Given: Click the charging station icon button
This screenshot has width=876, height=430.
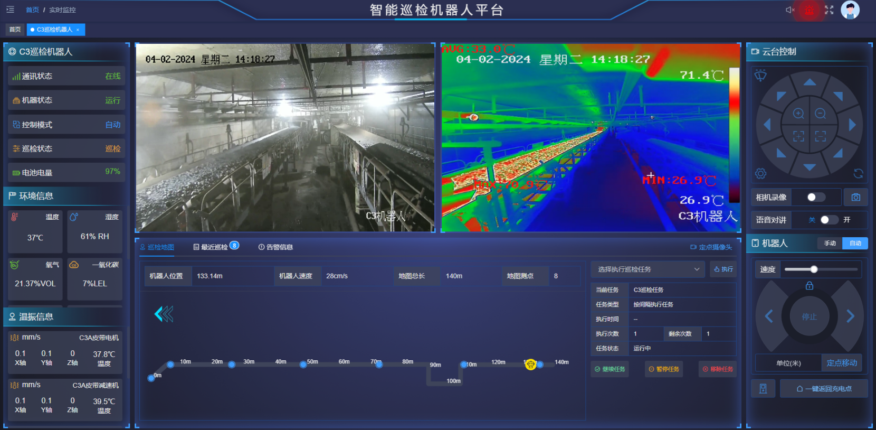Looking at the screenshot, I should (763, 389).
